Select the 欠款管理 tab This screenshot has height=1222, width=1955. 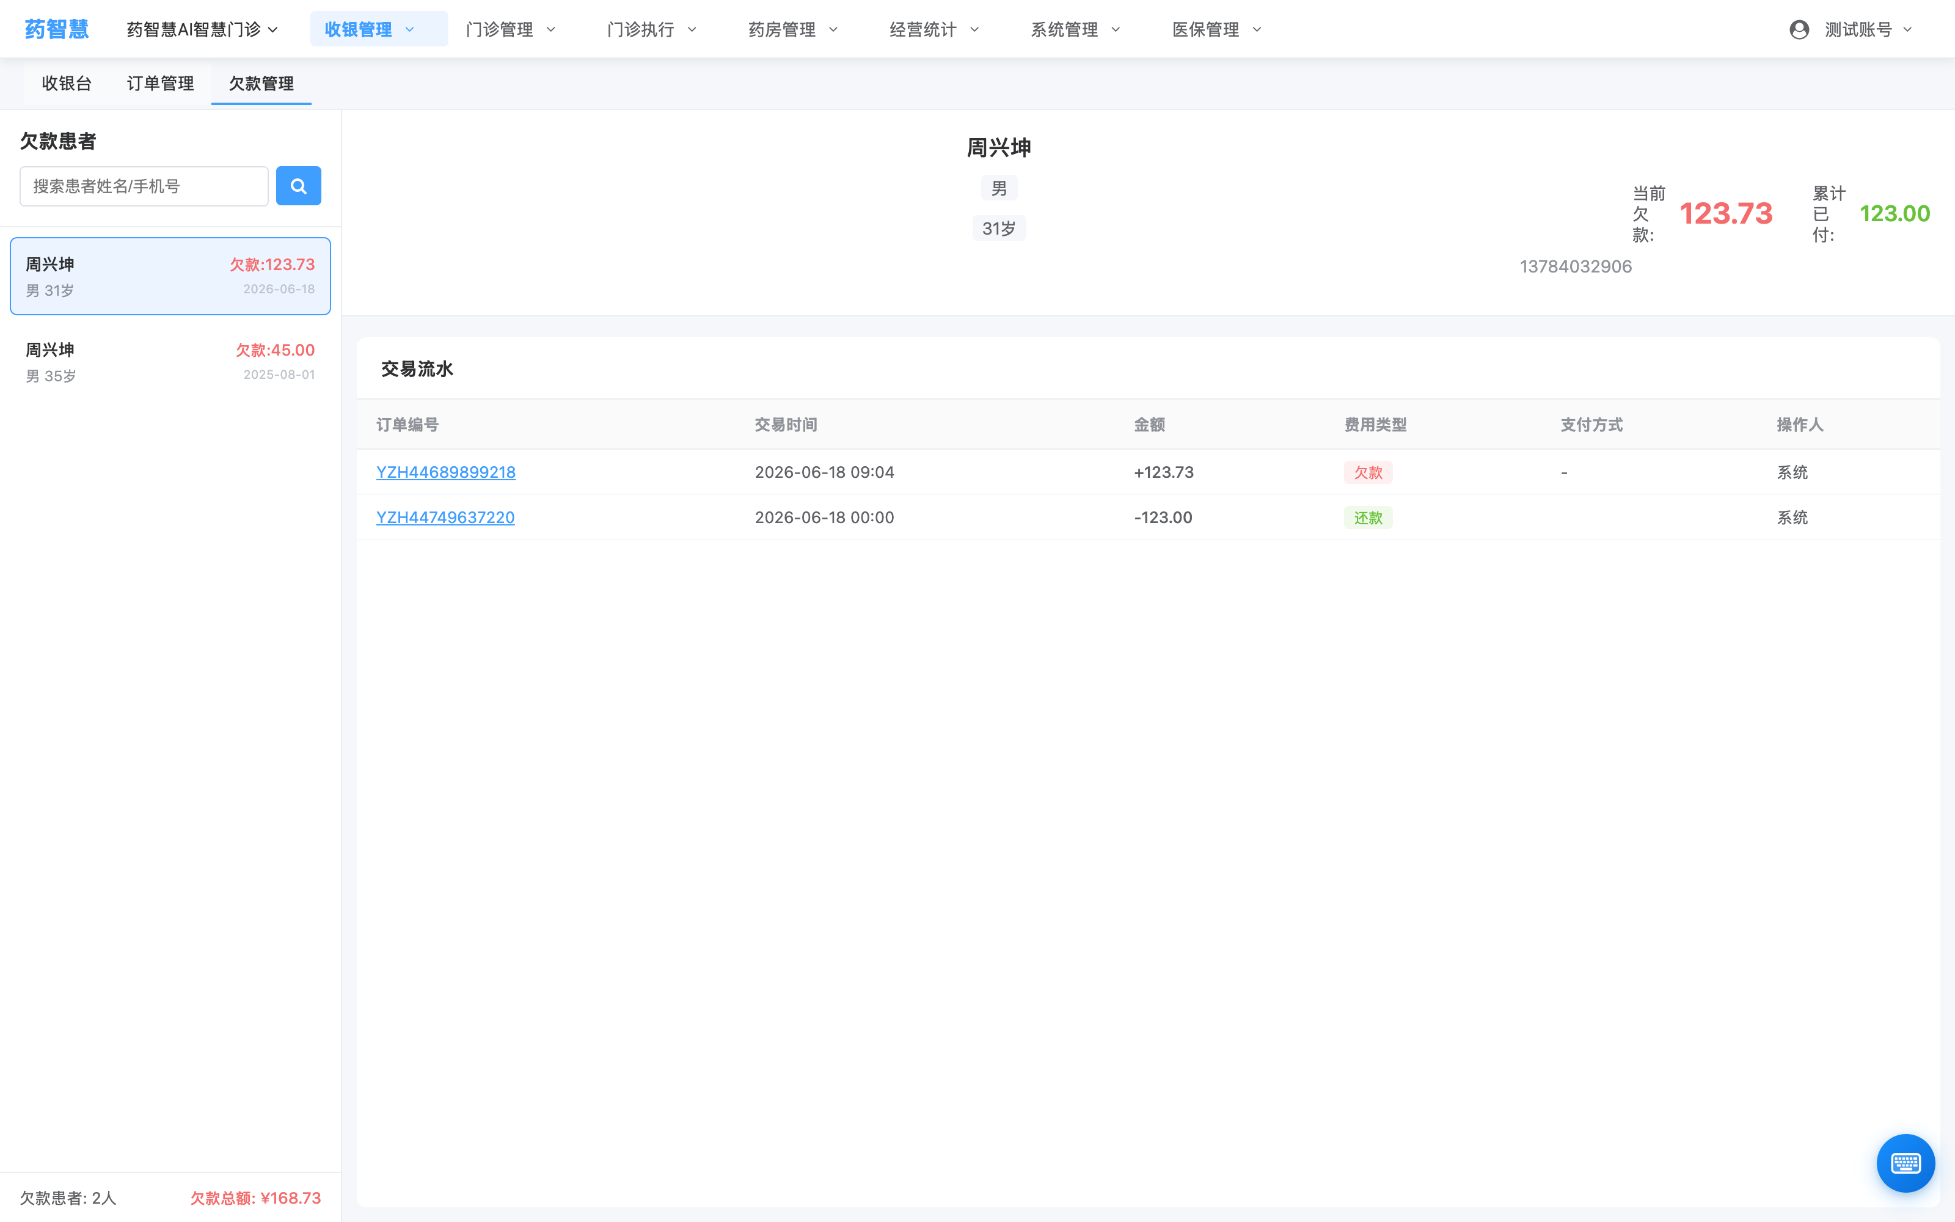coord(261,83)
